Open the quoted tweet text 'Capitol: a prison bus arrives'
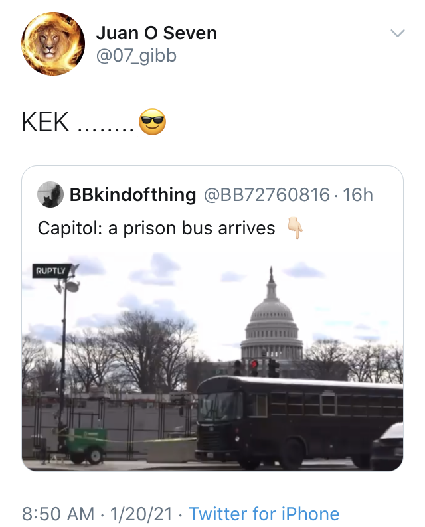This screenshot has width=425, height=527. (156, 228)
